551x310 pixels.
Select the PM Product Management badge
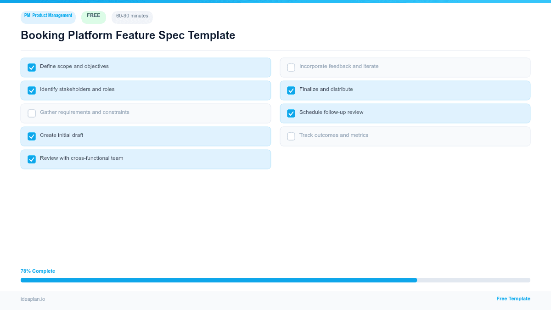[48, 17]
